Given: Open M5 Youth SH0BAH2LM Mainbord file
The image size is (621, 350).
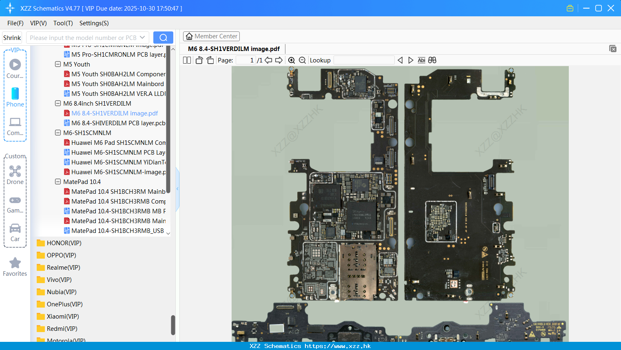Looking at the screenshot, I should coord(114,84).
